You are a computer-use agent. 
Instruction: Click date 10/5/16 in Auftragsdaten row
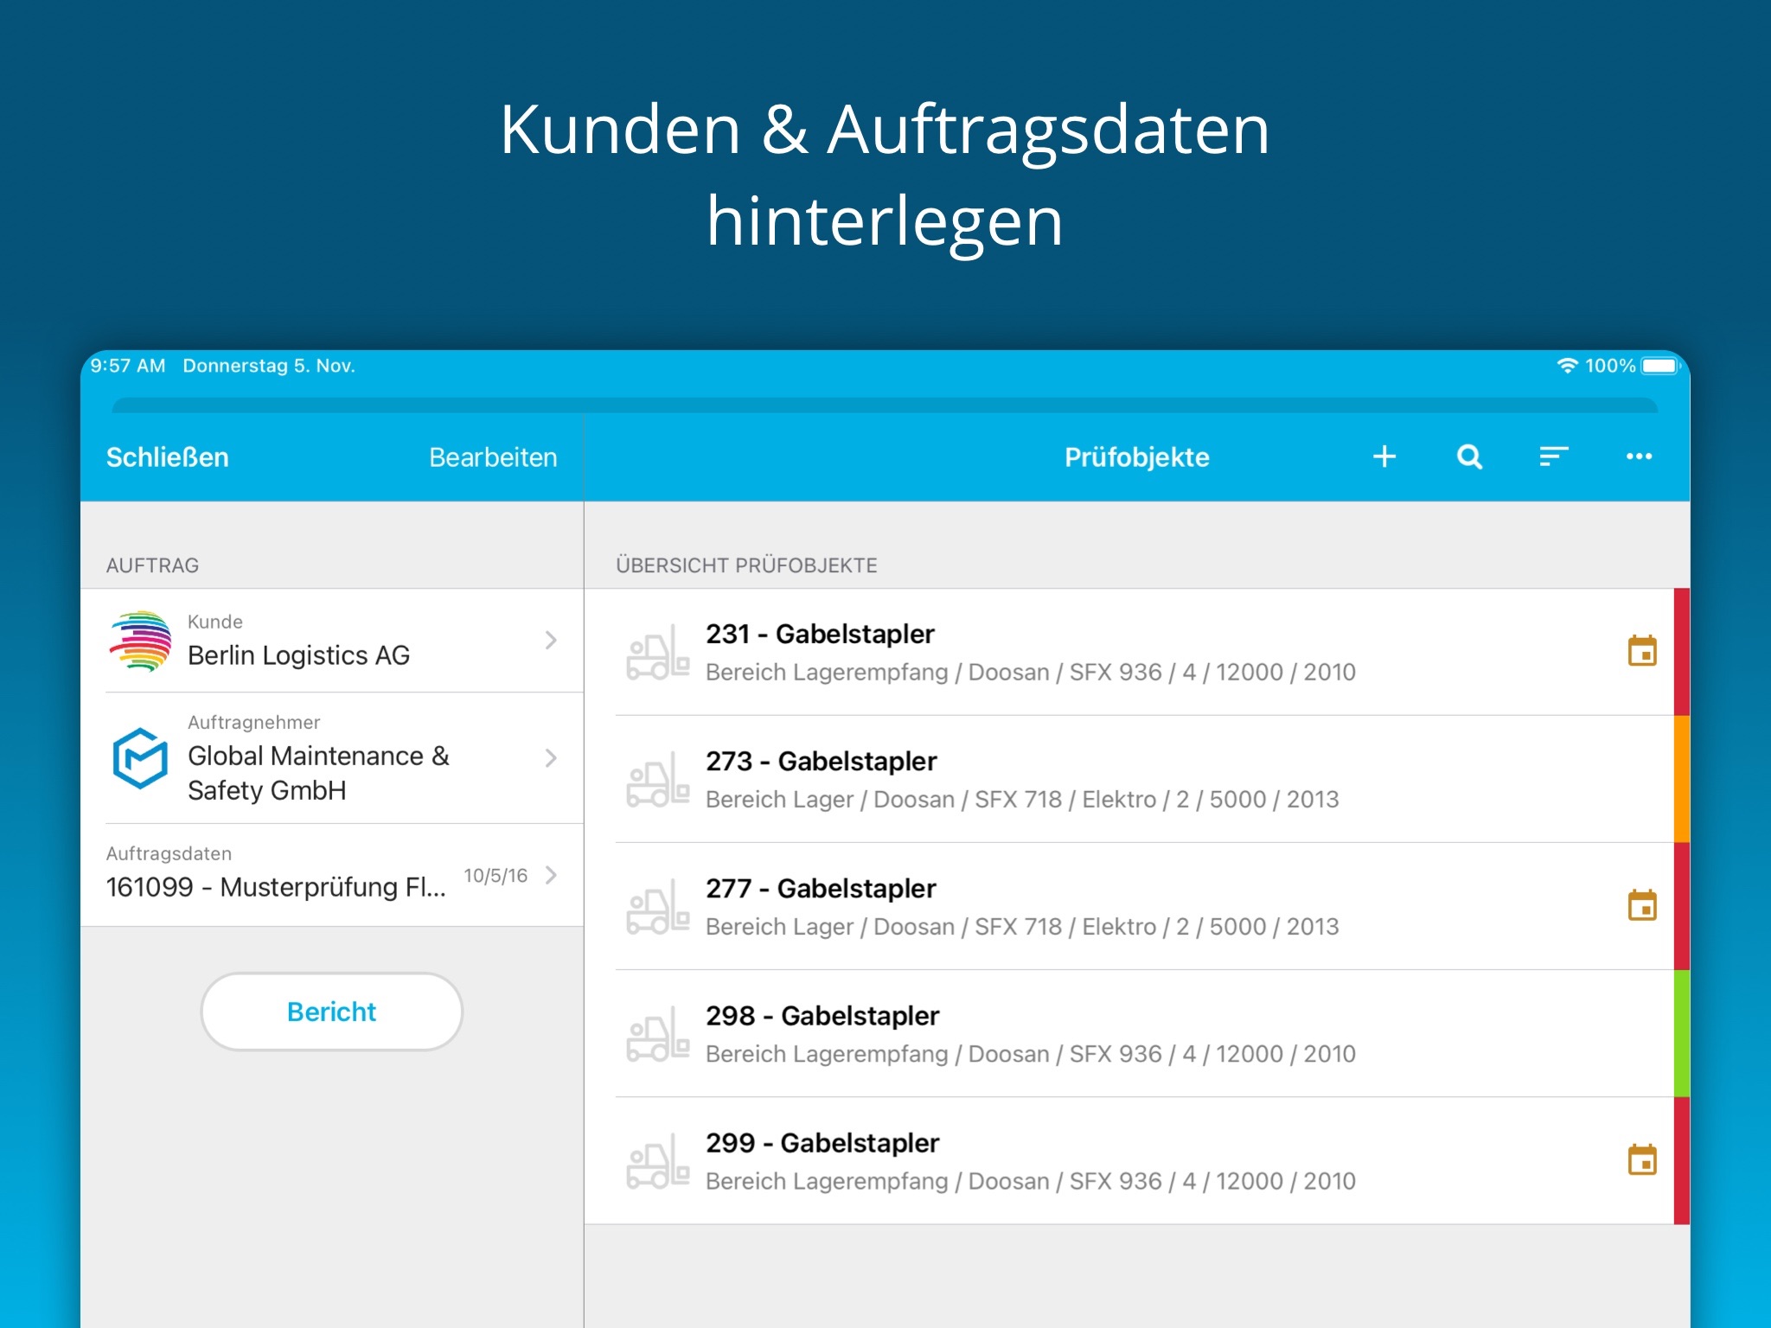tap(495, 875)
